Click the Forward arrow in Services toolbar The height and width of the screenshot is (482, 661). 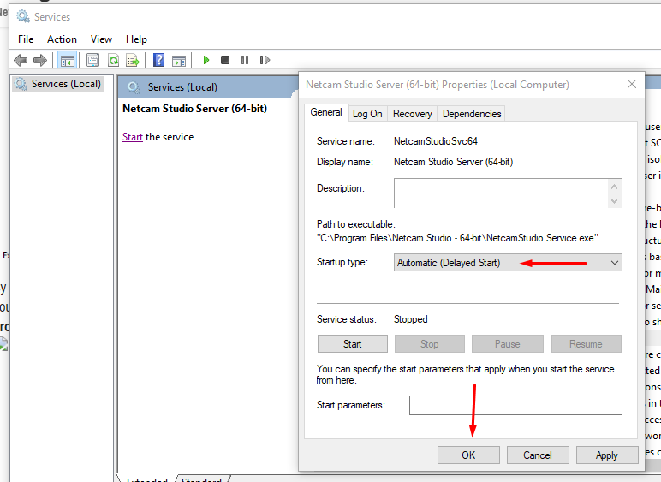tap(40, 60)
